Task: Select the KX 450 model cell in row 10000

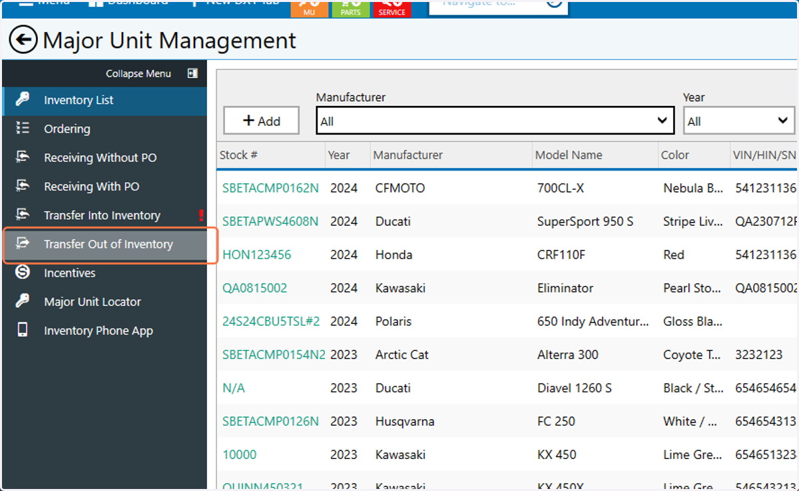Action: [x=557, y=454]
